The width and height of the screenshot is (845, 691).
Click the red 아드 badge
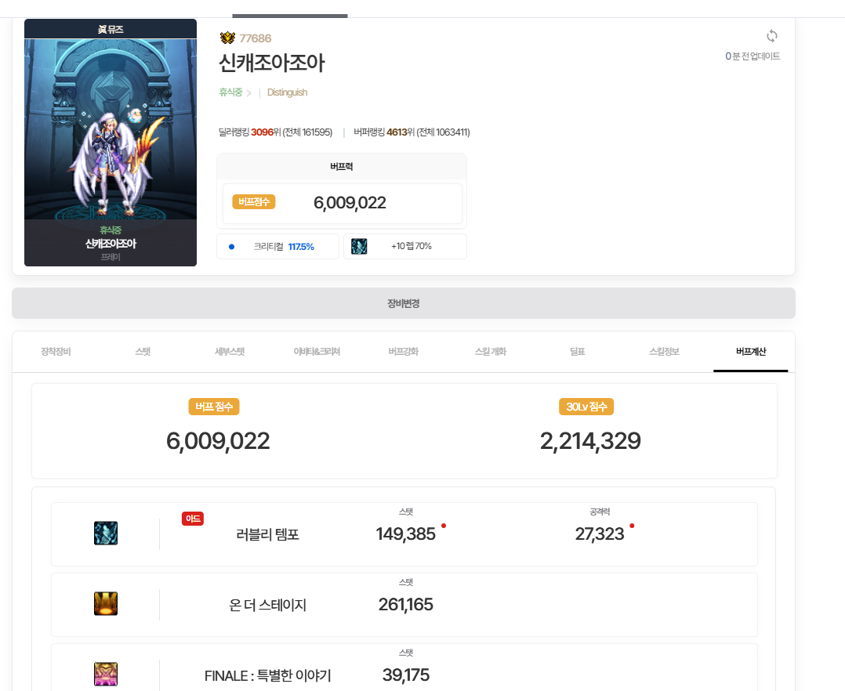point(193,519)
